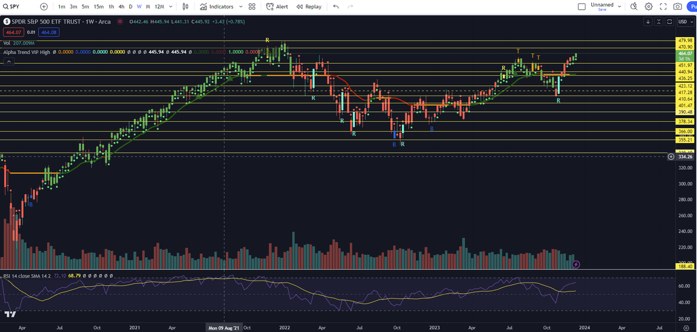Expand the timeframe interval dropdown
The height and width of the screenshot is (332, 697).
pyautogui.click(x=172, y=6)
